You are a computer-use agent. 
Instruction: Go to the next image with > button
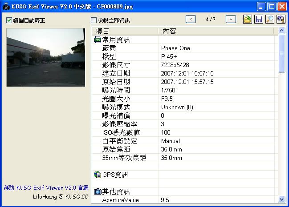(x=231, y=19)
